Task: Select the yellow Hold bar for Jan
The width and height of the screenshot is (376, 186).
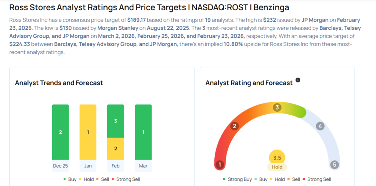Action: 88,132
